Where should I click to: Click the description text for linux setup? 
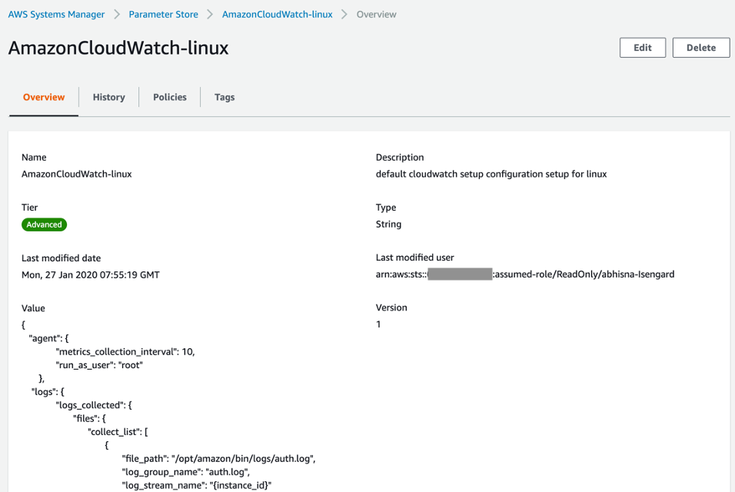pos(490,174)
